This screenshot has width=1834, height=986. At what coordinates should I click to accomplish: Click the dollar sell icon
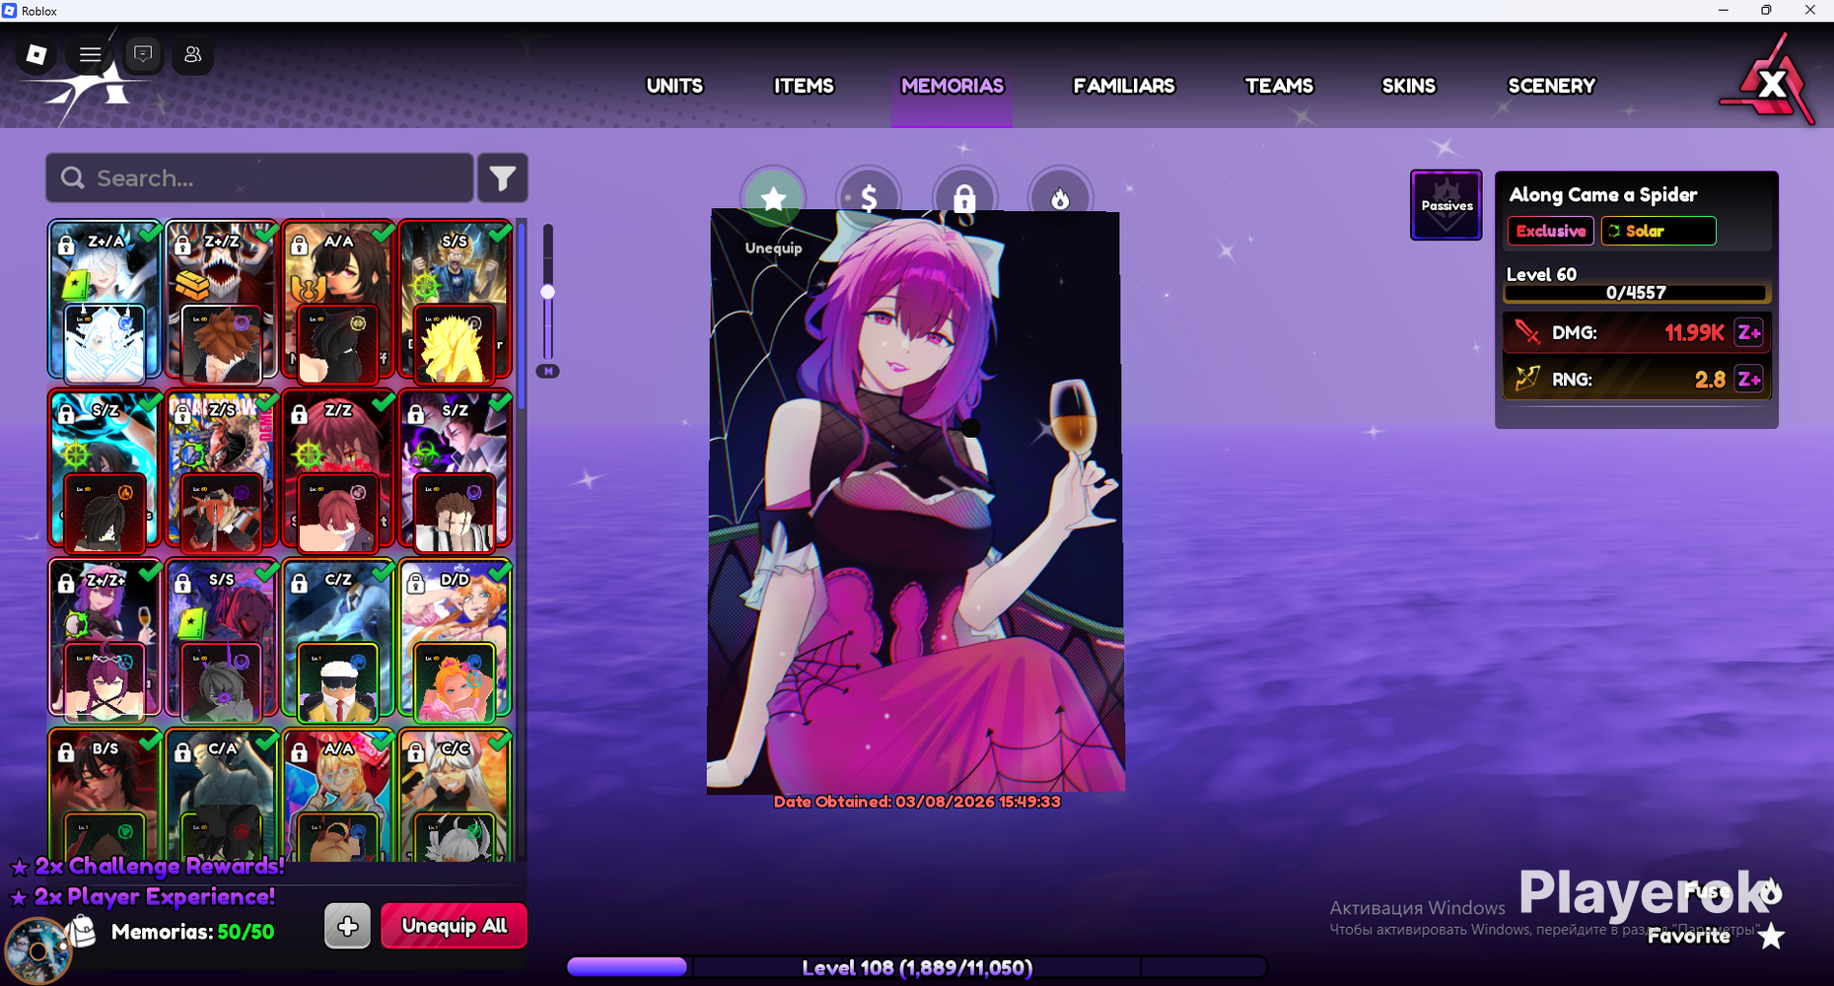869,198
